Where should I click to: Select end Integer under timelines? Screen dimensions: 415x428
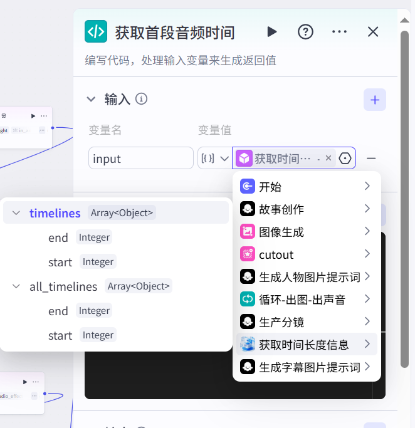click(80, 237)
